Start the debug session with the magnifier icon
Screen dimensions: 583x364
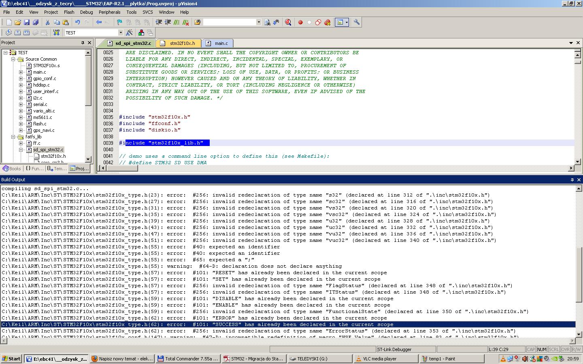[x=288, y=22]
